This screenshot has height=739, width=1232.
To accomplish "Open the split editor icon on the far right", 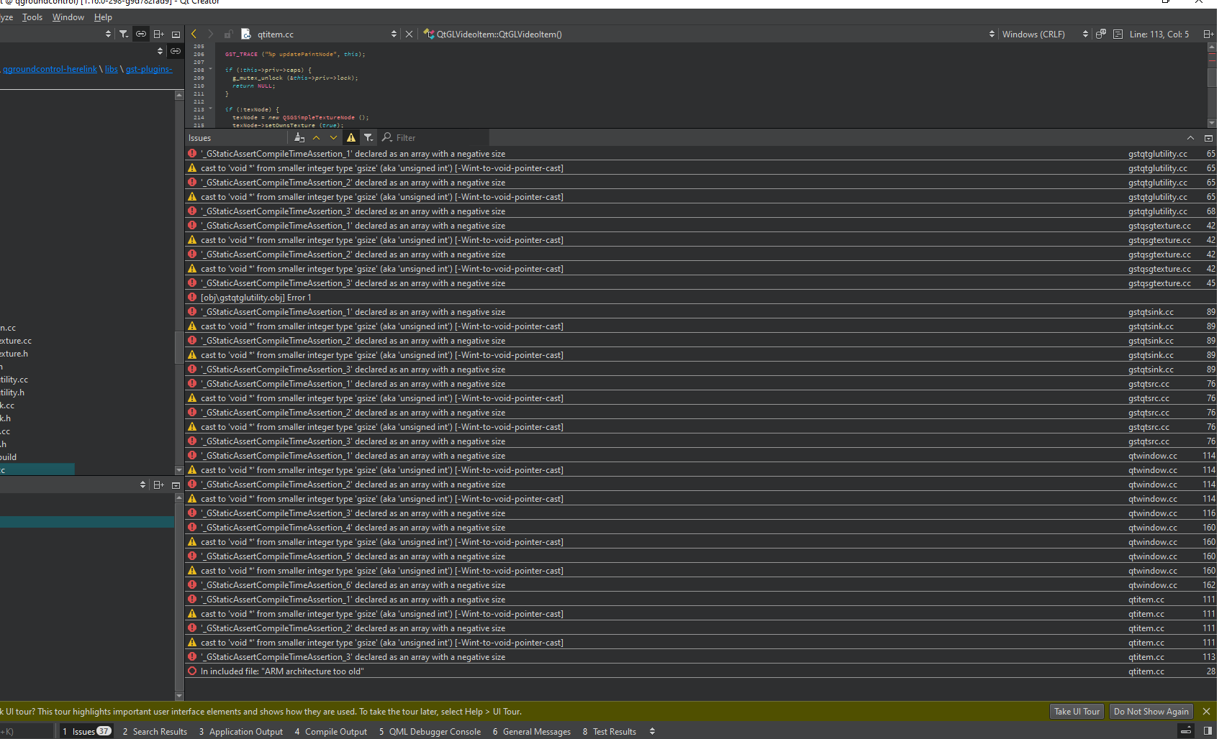I will [x=1208, y=34].
